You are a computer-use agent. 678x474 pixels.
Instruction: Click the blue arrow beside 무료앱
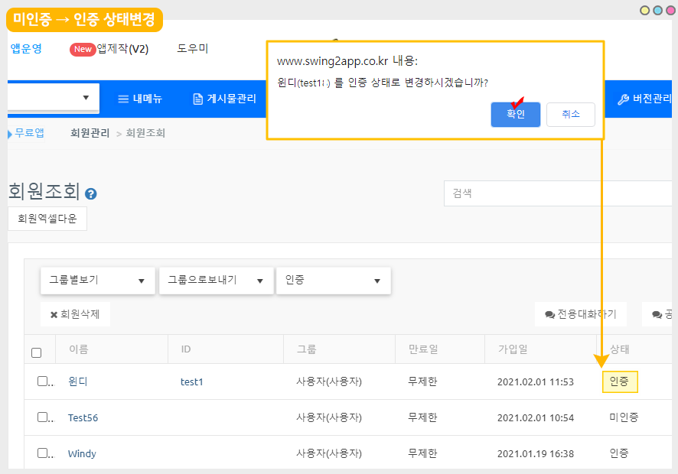[10, 133]
